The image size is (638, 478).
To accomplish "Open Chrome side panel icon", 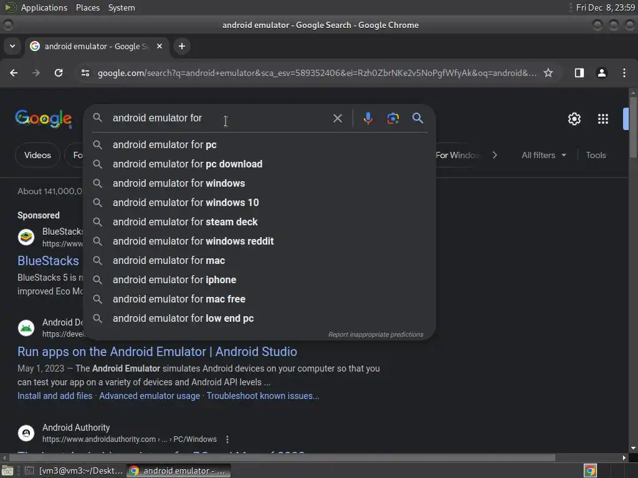I will point(579,73).
